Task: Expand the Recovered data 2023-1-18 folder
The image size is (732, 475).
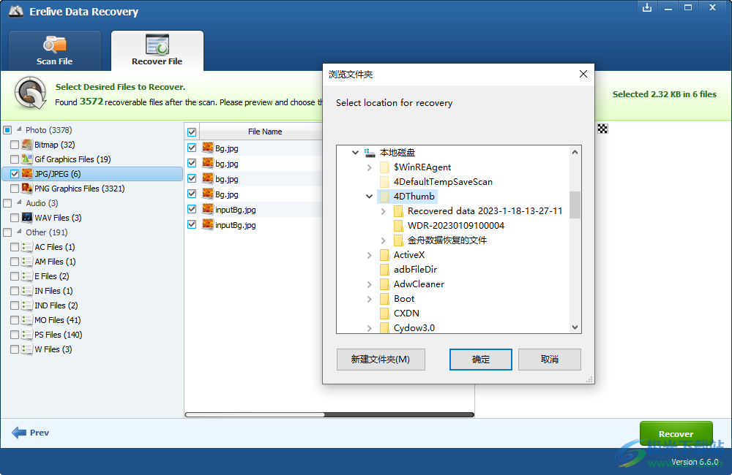Action: (x=384, y=211)
